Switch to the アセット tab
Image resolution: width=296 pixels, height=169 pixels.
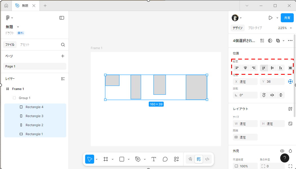click(25, 45)
